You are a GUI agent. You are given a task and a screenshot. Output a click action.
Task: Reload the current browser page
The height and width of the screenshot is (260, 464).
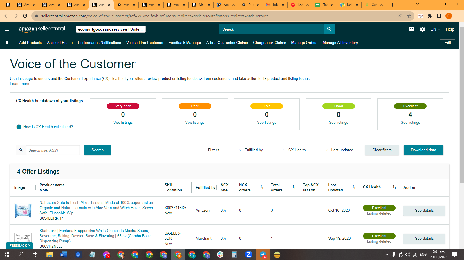(x=25, y=16)
